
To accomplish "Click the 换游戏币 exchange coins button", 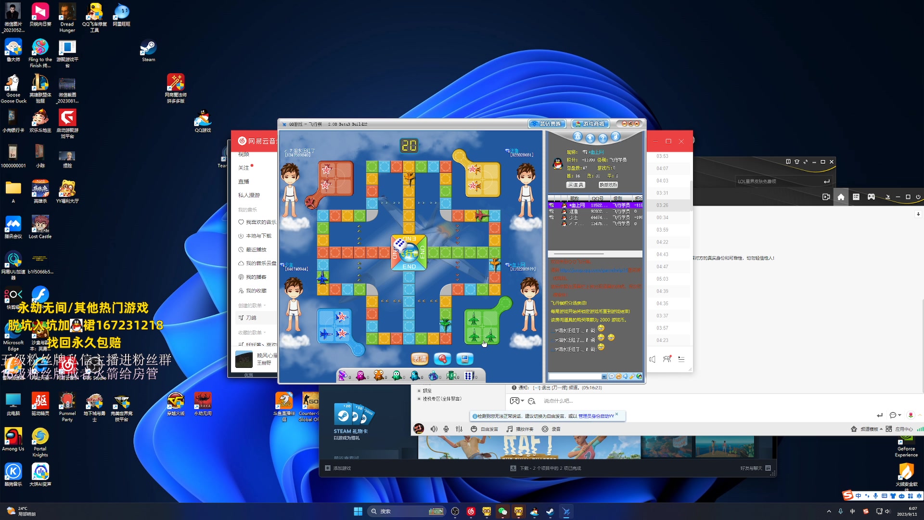I will (608, 185).
